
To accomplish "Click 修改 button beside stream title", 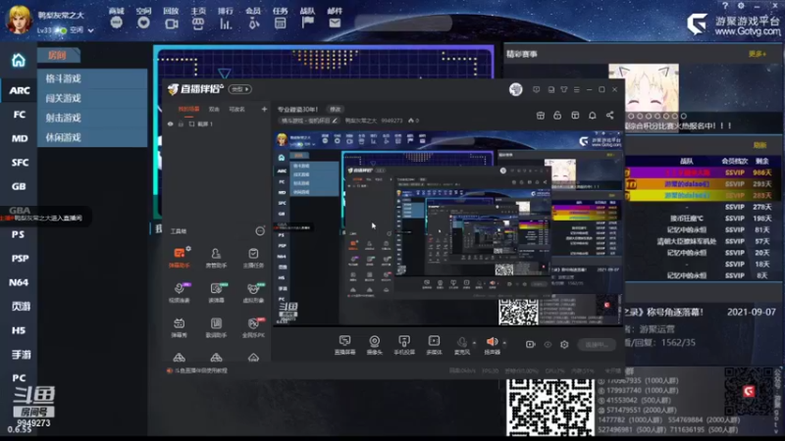I will tap(335, 109).
